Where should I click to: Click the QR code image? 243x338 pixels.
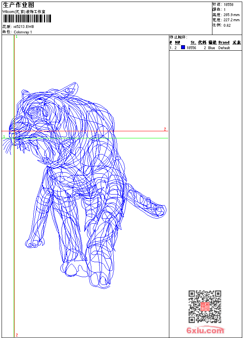(205, 307)
